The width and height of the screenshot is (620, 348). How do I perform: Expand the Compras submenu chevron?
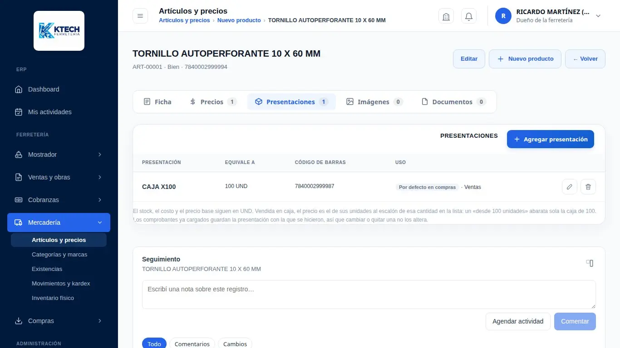coord(100,321)
